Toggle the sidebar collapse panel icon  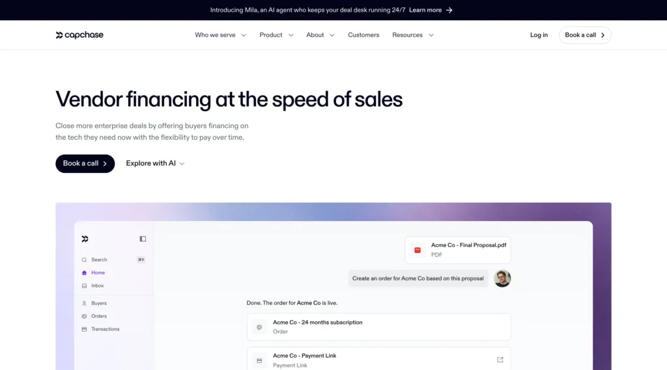tap(143, 239)
